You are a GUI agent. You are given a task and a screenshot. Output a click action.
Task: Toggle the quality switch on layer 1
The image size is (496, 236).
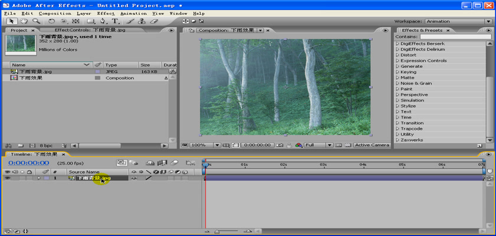148,178
